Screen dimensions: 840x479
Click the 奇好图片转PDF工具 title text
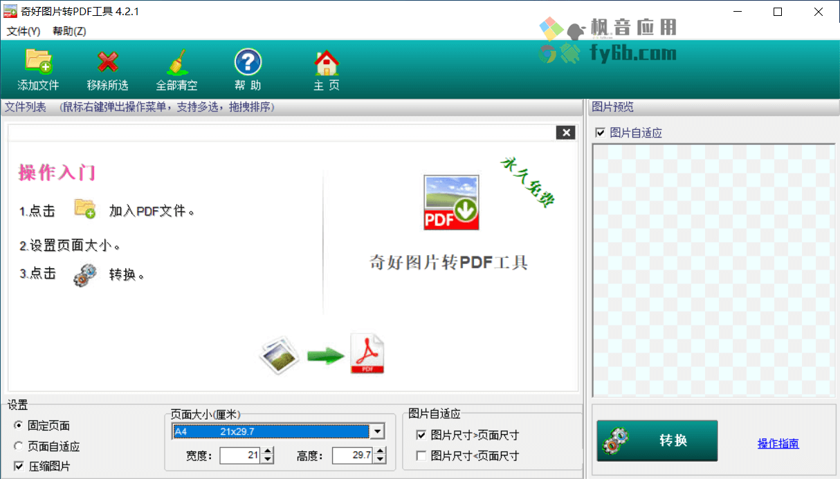450,263
